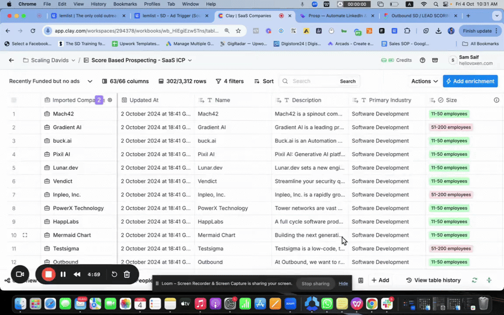Click the Sort option

264,81
